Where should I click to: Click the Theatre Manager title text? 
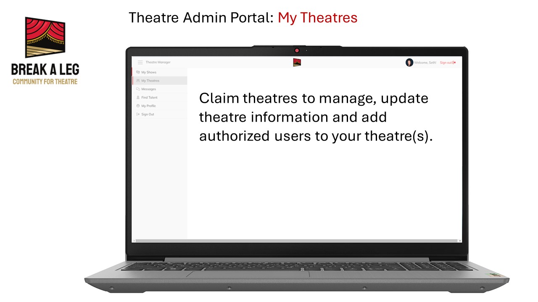[158, 62]
